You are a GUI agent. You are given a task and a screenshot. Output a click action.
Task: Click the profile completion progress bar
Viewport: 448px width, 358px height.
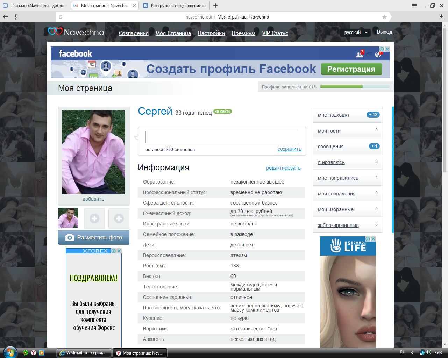(355, 86)
